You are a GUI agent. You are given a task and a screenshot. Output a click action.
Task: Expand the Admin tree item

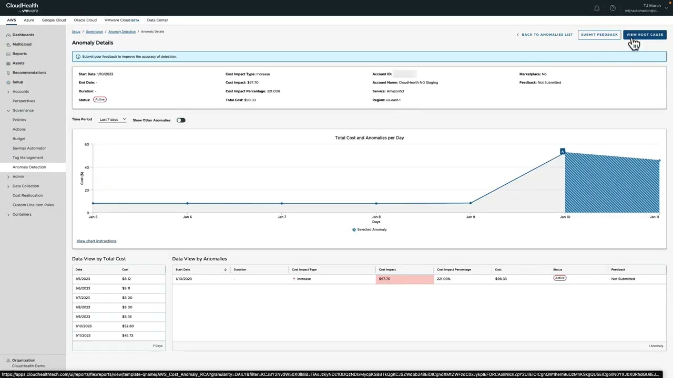click(8, 176)
